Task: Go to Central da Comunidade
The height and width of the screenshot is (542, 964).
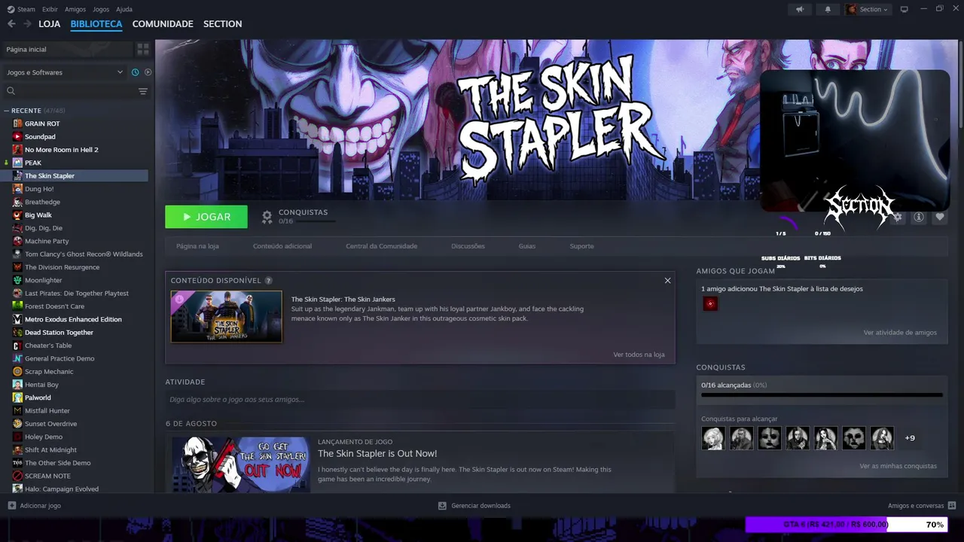Action: pos(381,246)
